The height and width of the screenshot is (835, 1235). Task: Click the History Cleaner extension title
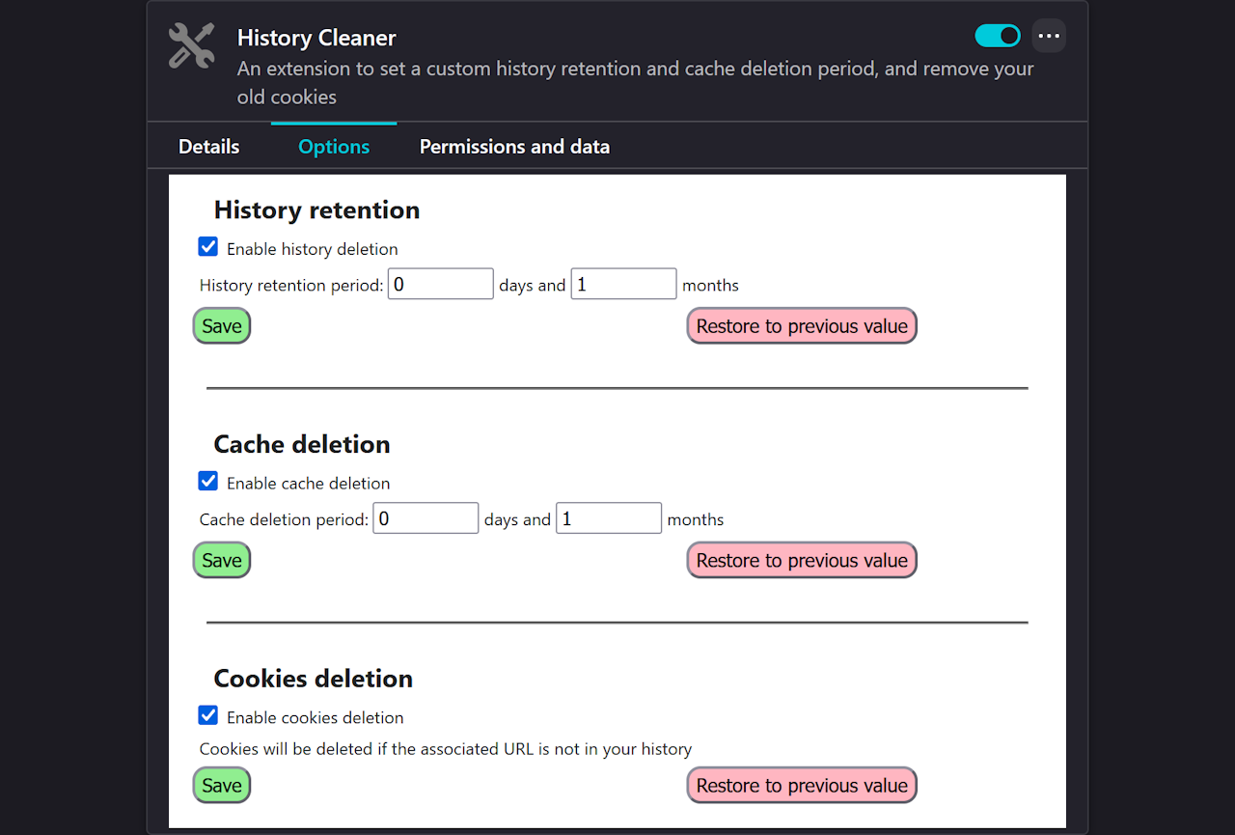click(316, 39)
